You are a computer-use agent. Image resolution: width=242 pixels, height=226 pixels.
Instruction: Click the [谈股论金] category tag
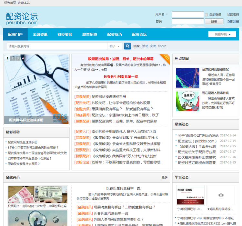82,162
